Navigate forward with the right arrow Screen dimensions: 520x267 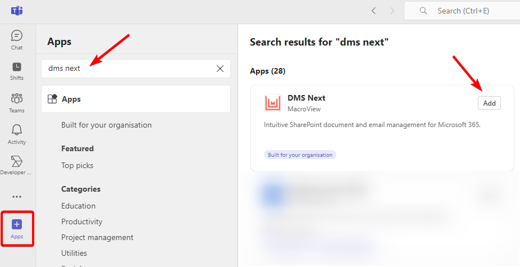[x=393, y=11]
